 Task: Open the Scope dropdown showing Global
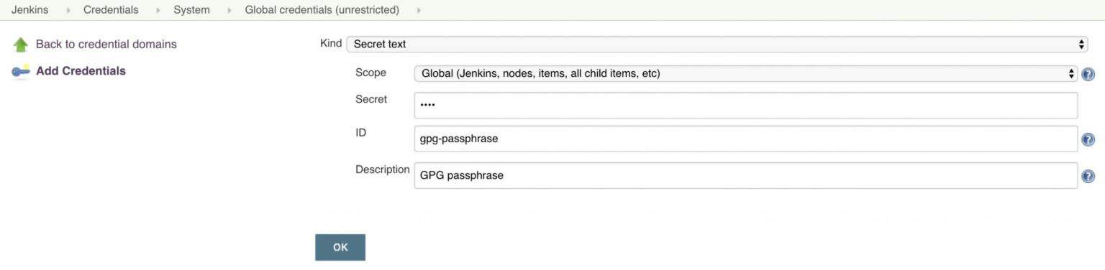(x=745, y=73)
